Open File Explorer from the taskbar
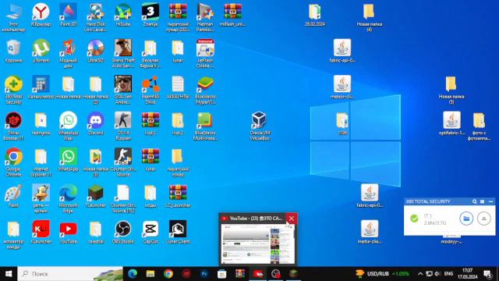This screenshot has width=499, height=281. click(x=150, y=274)
